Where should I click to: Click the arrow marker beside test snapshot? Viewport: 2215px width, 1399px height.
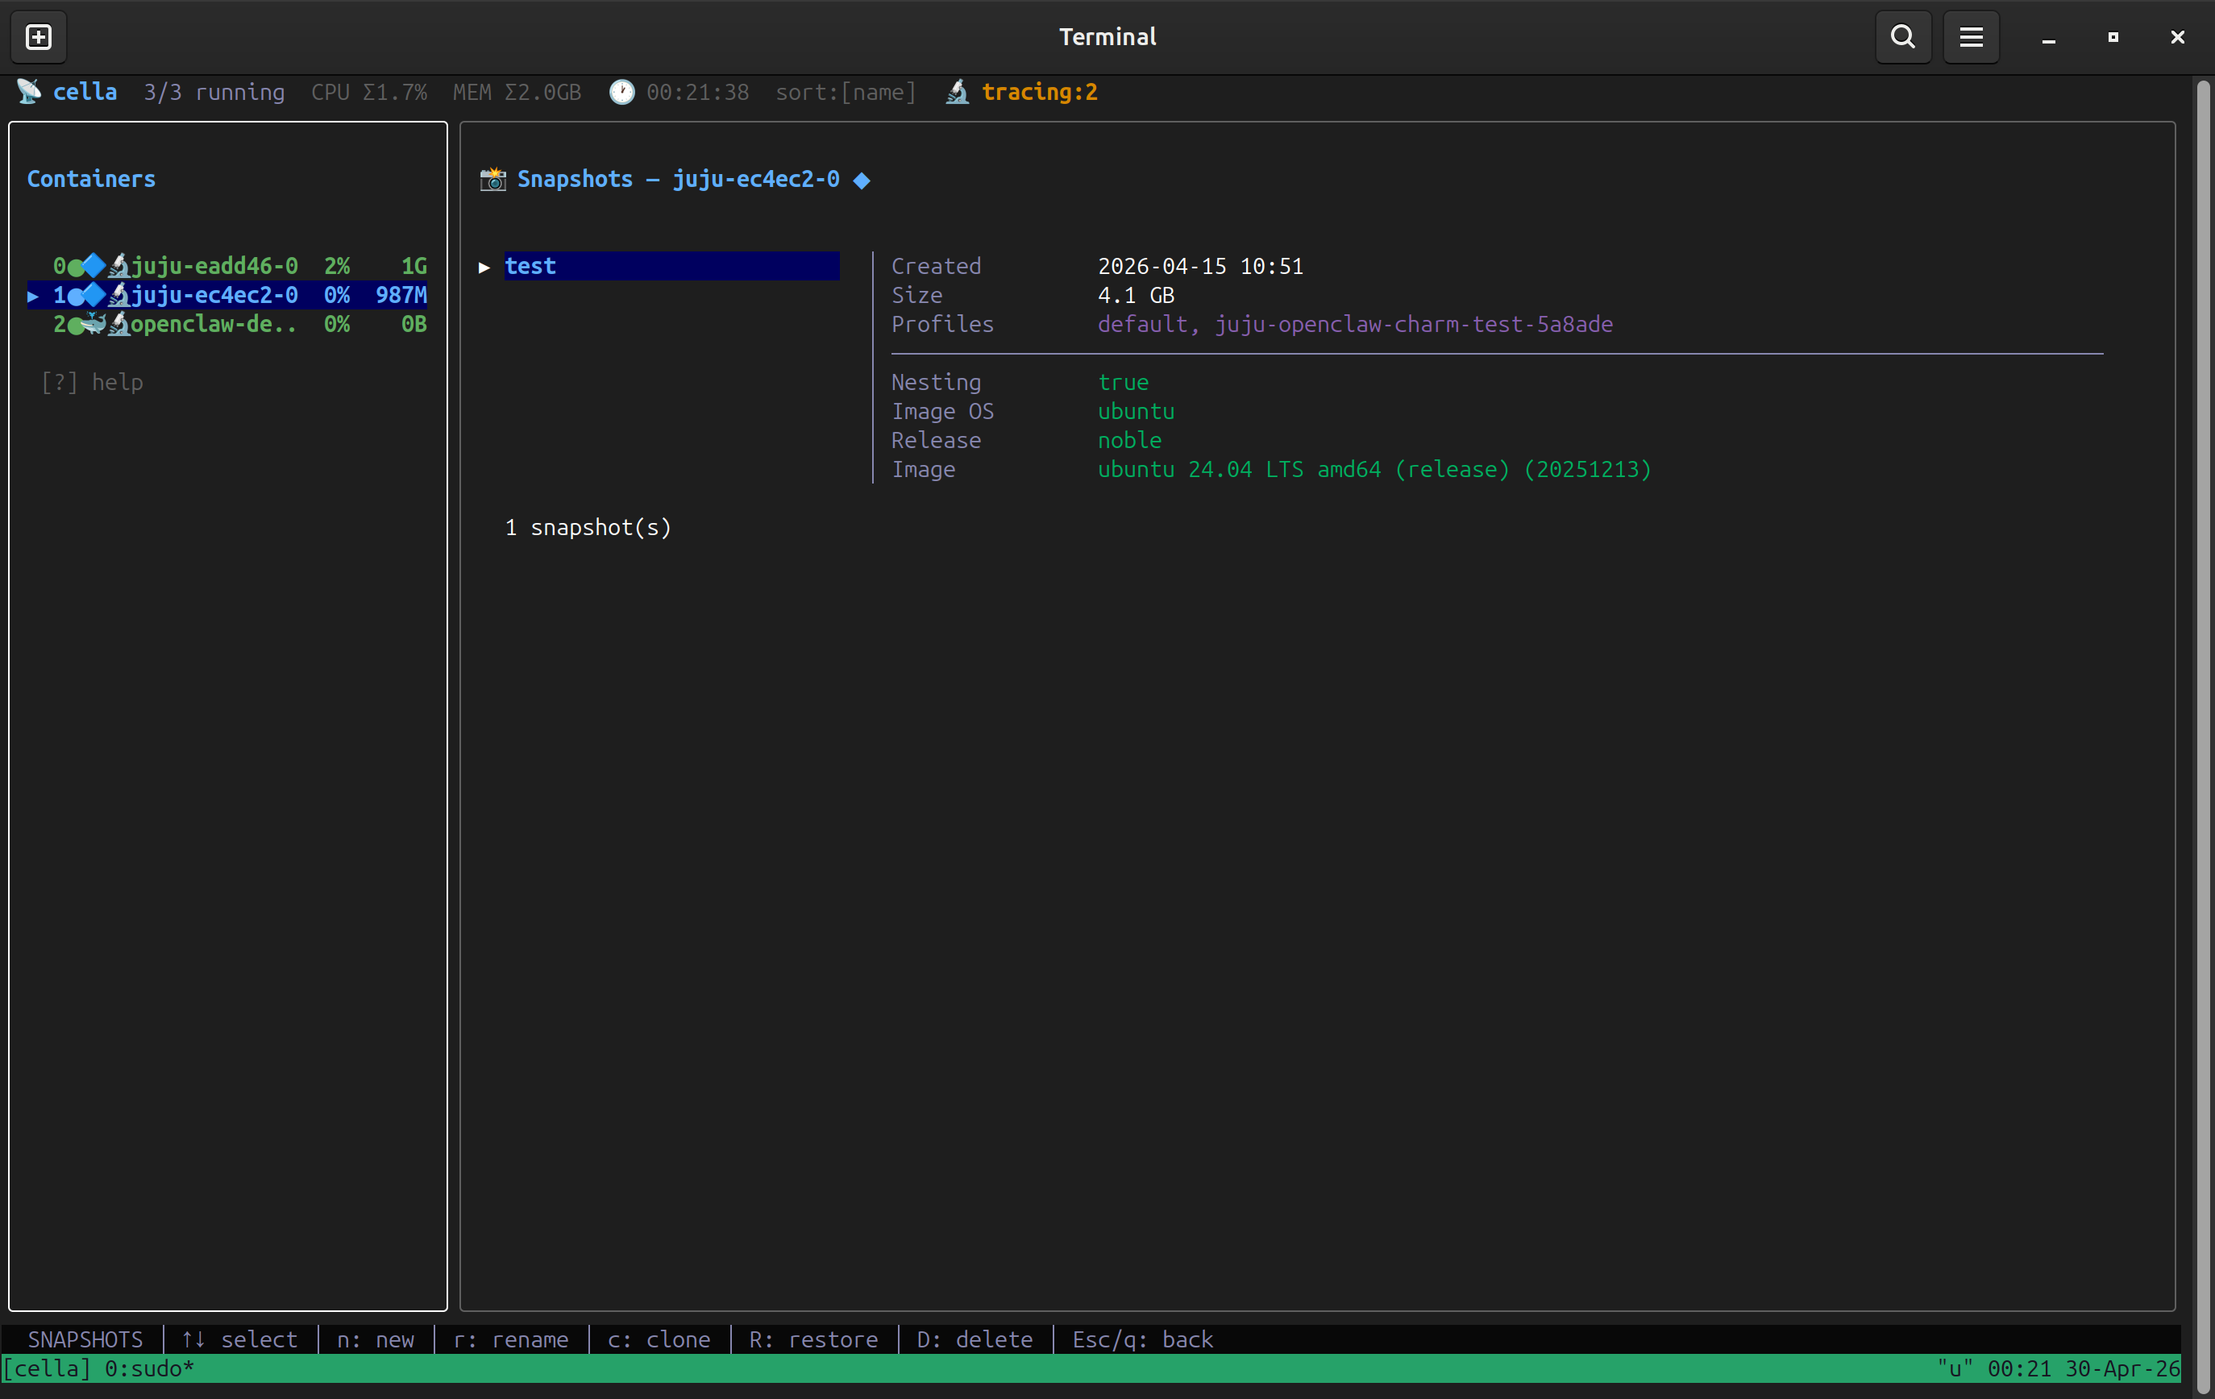tap(484, 268)
